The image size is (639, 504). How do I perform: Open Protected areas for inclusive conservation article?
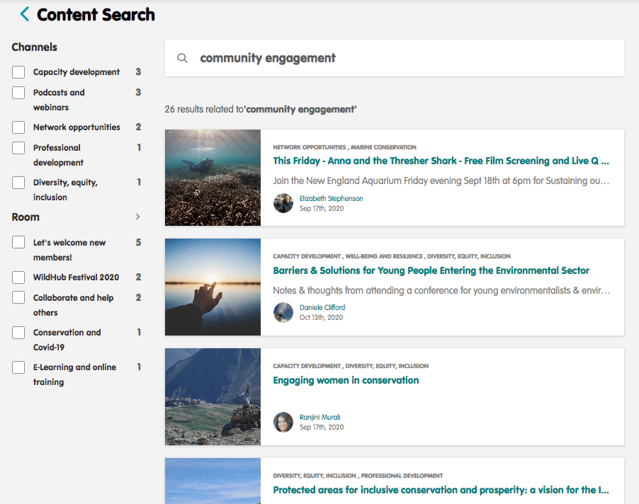click(441, 490)
